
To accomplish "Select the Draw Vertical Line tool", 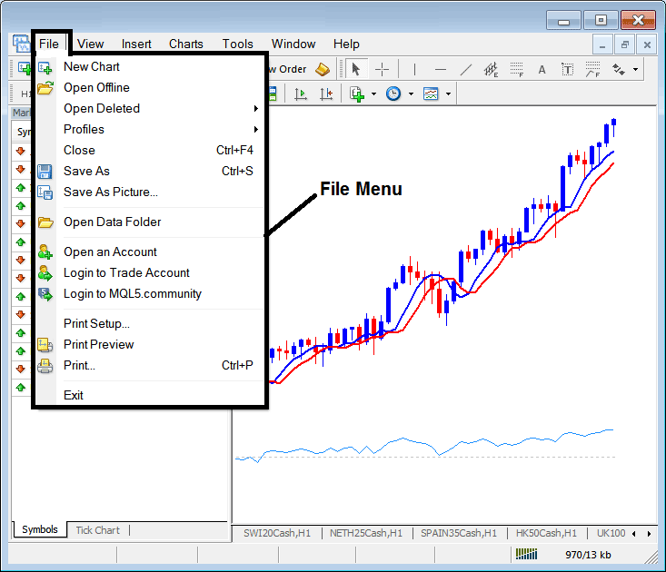I will click(x=414, y=69).
